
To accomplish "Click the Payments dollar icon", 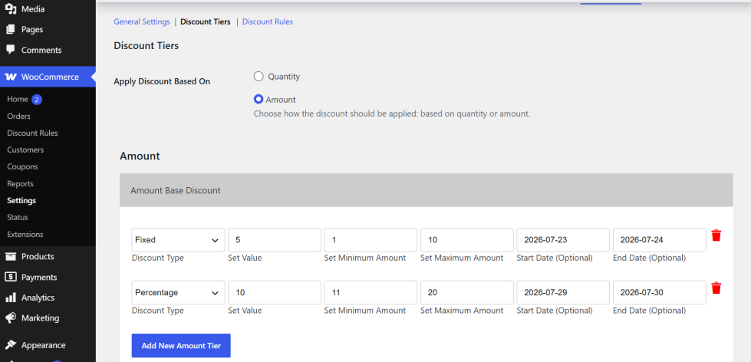I will (x=11, y=277).
